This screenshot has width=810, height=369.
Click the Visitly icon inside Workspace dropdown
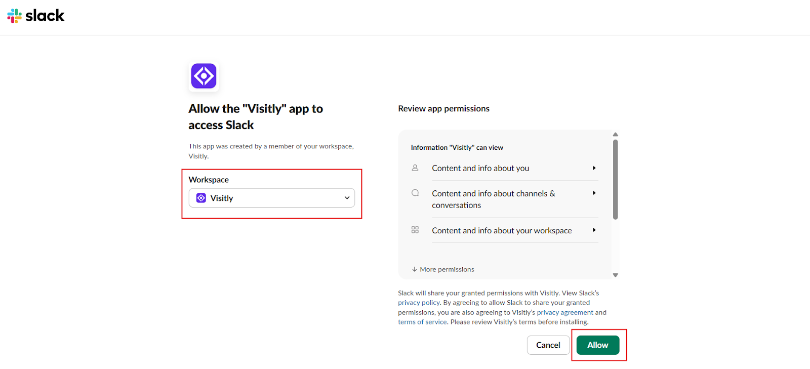201,198
